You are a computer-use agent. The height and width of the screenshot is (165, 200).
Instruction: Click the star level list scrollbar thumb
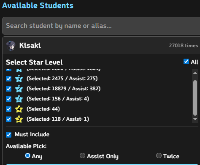click(x=195, y=98)
